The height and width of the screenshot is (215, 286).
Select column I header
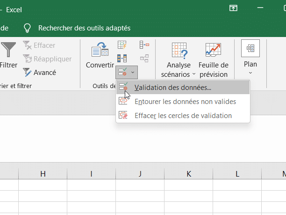tap(92, 174)
